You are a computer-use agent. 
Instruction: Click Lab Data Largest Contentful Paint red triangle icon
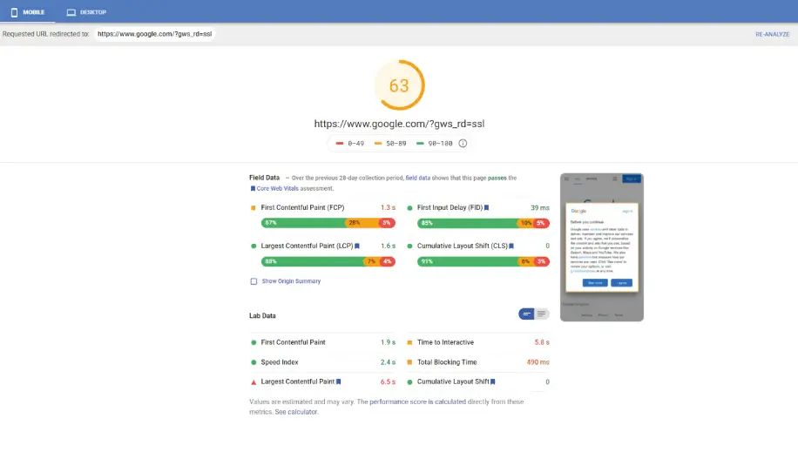coord(254,382)
